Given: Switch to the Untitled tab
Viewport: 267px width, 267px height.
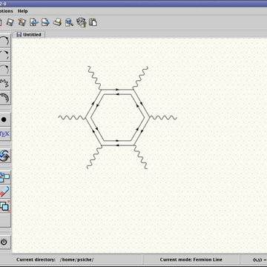Looking at the screenshot, I should 29,35.
